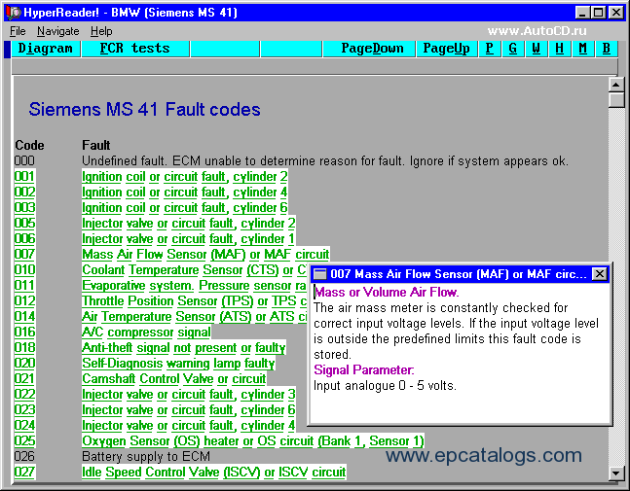Viewport: 630px width, 491px height.
Task: Click the vertical scrollbar thumb
Action: pos(616,100)
